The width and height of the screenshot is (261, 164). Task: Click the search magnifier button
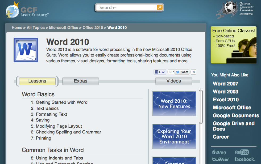tap(159, 7)
